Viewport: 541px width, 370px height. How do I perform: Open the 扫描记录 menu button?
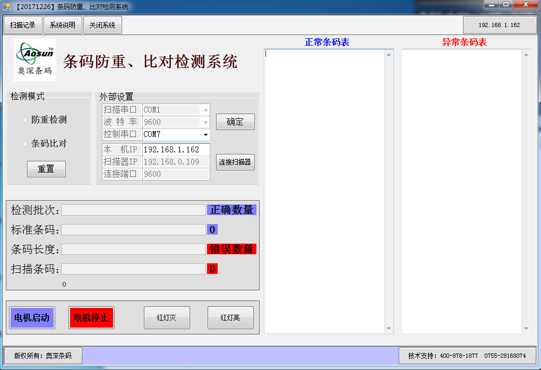22,25
